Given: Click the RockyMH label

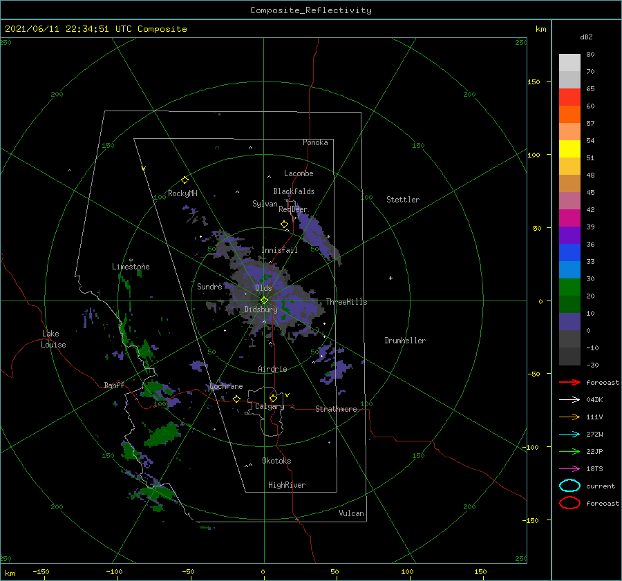Looking at the screenshot, I should (x=182, y=193).
